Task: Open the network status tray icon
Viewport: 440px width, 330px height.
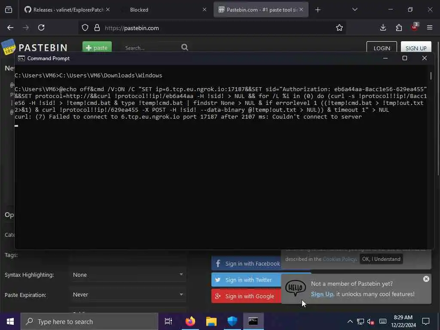Action: tap(361, 321)
